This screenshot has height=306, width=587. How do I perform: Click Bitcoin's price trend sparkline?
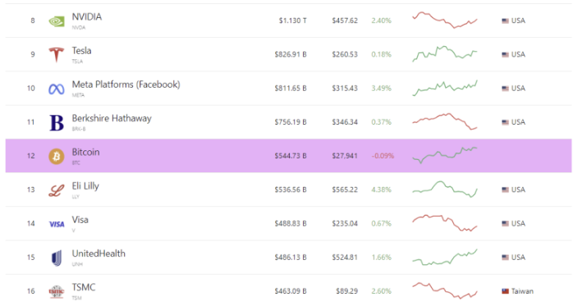pos(445,155)
